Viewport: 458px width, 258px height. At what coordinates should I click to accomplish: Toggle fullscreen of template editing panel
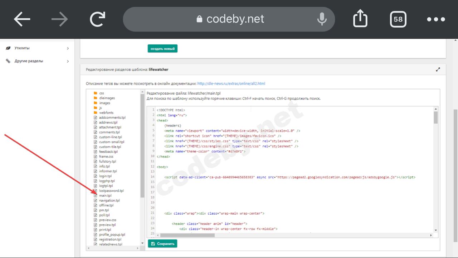point(438,70)
